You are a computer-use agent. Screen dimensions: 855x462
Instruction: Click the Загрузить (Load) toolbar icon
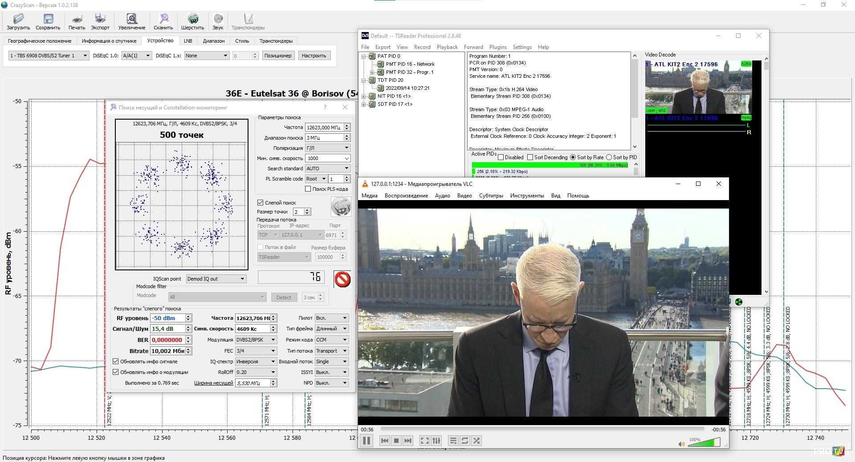pyautogui.click(x=18, y=19)
